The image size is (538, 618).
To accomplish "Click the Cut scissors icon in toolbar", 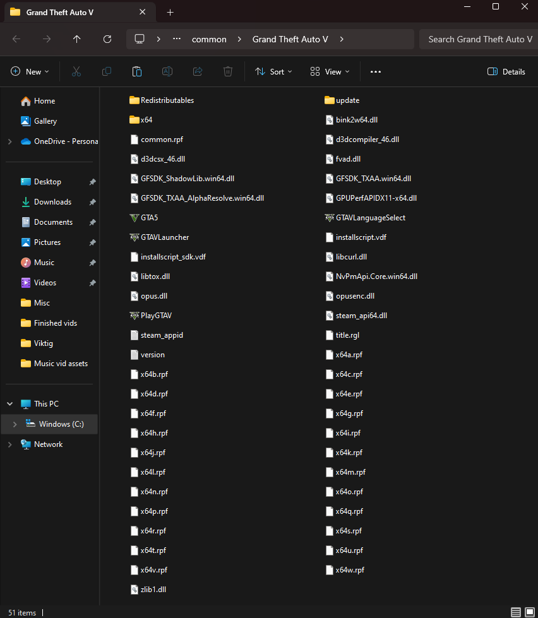I will click(76, 71).
